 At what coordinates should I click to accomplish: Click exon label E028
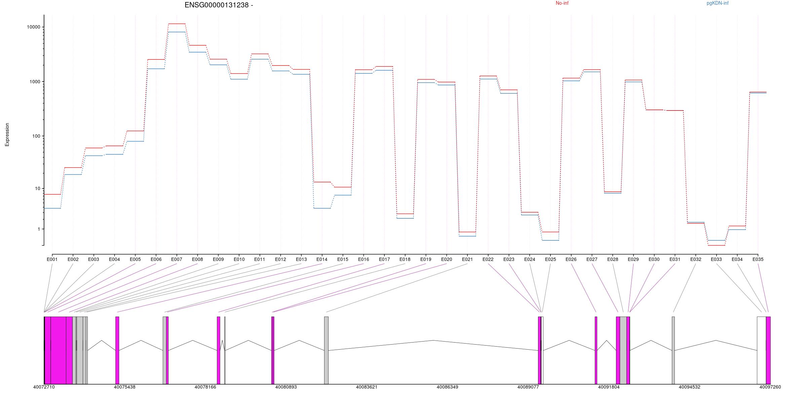613,259
